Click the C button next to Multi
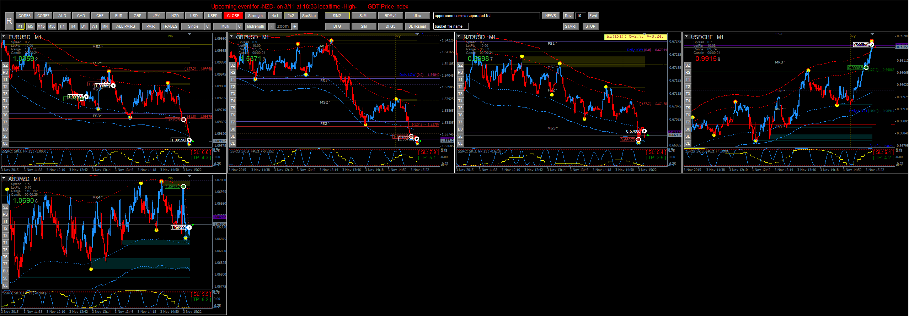This screenshot has width=909, height=316. pyautogui.click(x=240, y=26)
